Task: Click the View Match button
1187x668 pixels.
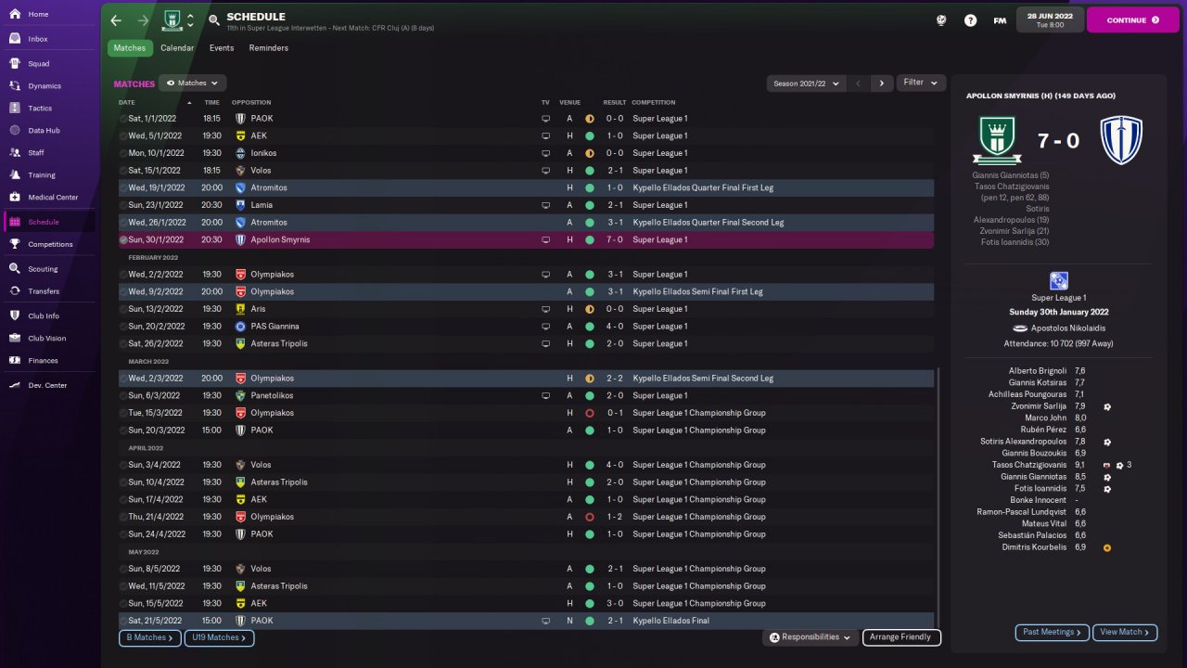Action: [x=1125, y=633]
